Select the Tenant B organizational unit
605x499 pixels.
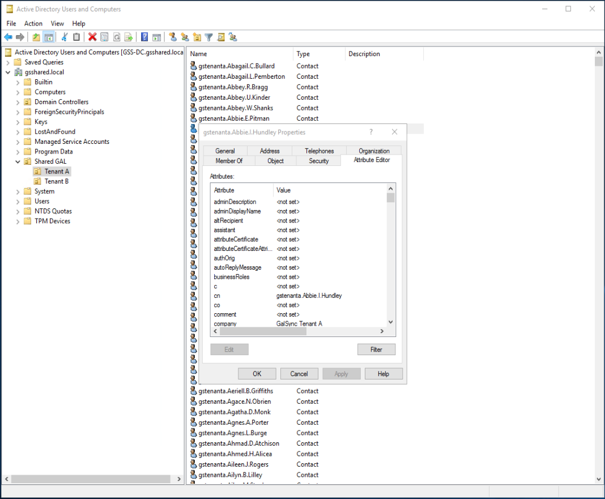click(56, 181)
